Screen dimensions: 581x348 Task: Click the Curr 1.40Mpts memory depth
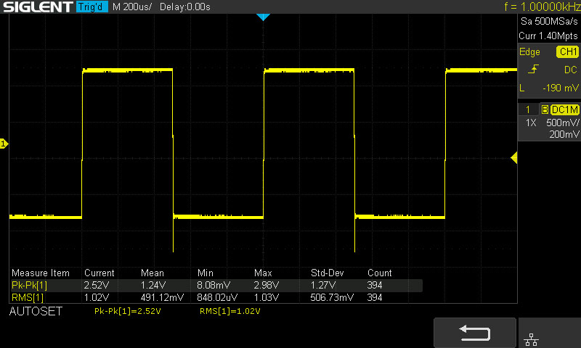point(548,36)
